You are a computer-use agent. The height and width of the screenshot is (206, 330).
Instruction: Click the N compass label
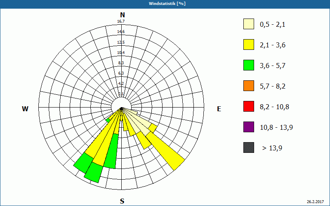(x=122, y=15)
